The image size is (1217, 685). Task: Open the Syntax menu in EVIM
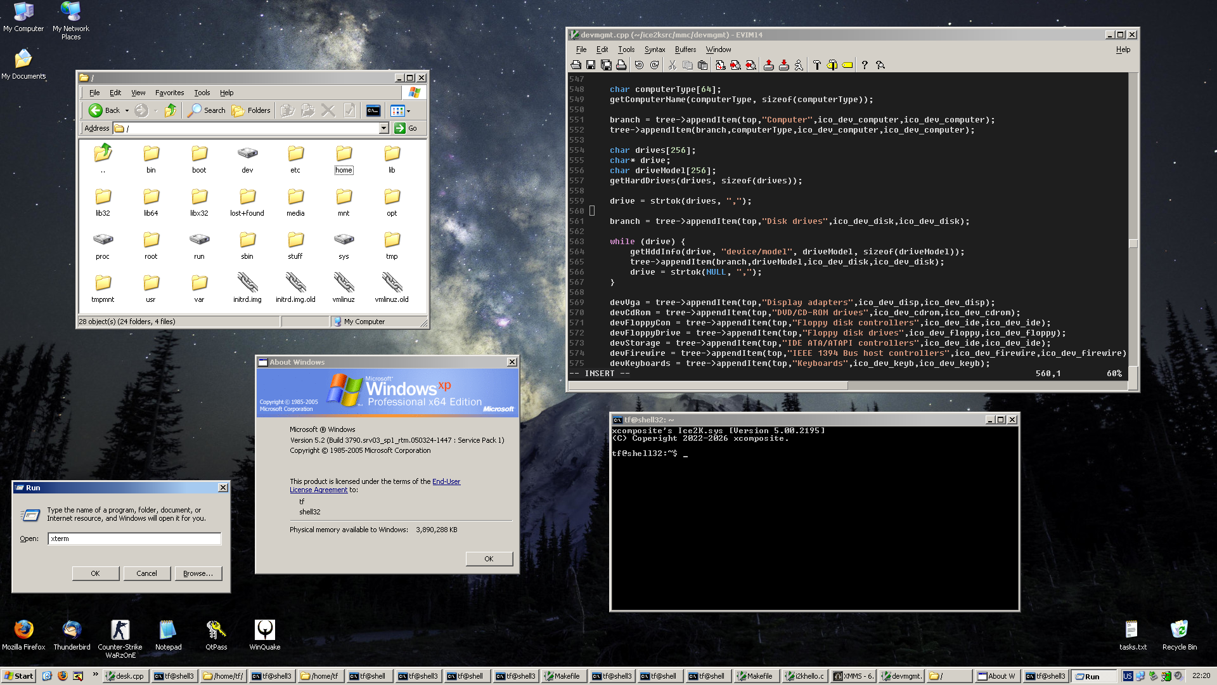pos(654,49)
